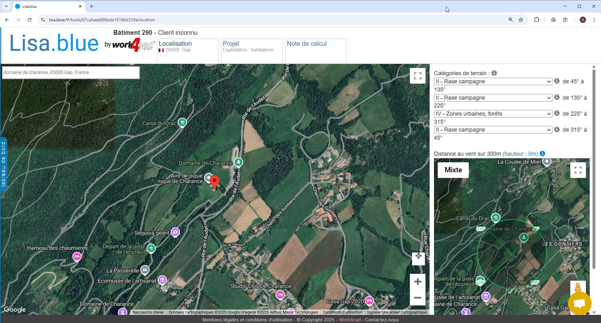
Task: Click the Work4cad footer link
Action: coord(350,320)
